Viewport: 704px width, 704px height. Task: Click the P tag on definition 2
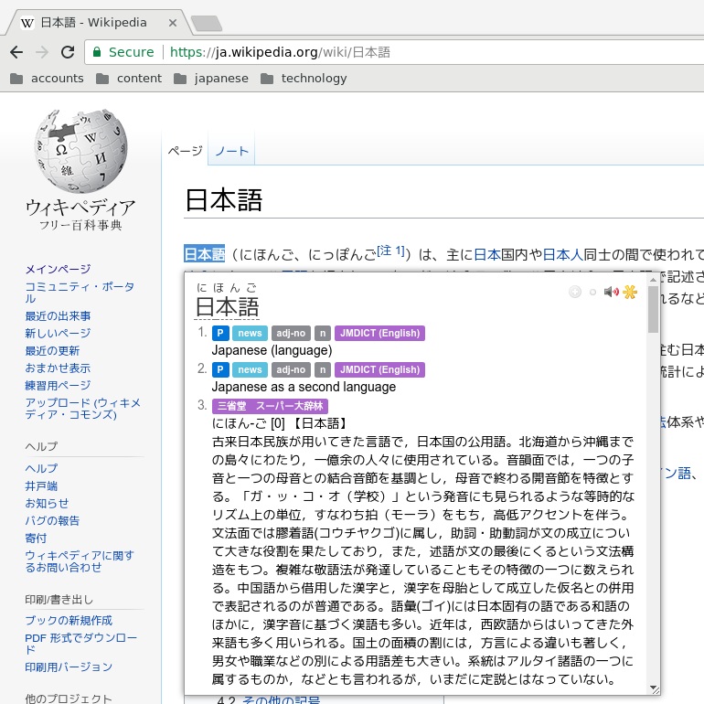pos(220,369)
